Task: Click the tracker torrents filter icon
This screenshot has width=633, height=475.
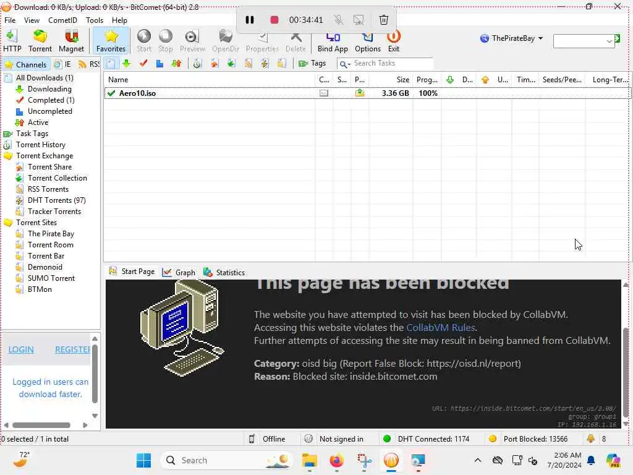Action: pyautogui.click(x=281, y=64)
